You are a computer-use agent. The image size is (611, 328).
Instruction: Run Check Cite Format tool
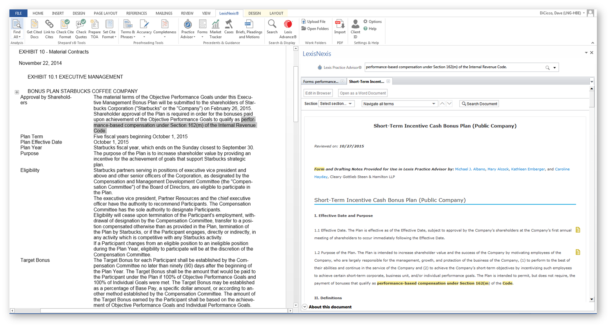click(x=65, y=29)
